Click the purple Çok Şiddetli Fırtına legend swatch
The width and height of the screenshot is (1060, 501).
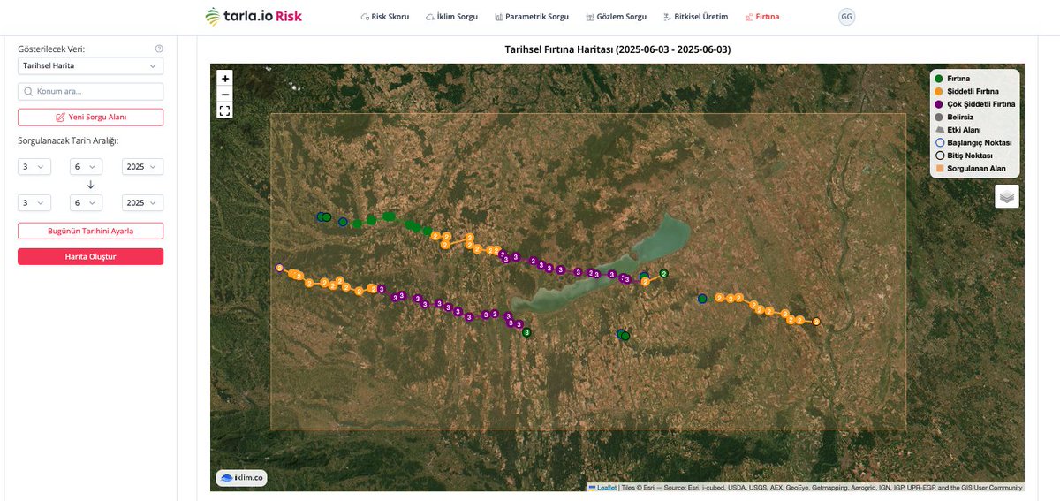[x=939, y=104]
